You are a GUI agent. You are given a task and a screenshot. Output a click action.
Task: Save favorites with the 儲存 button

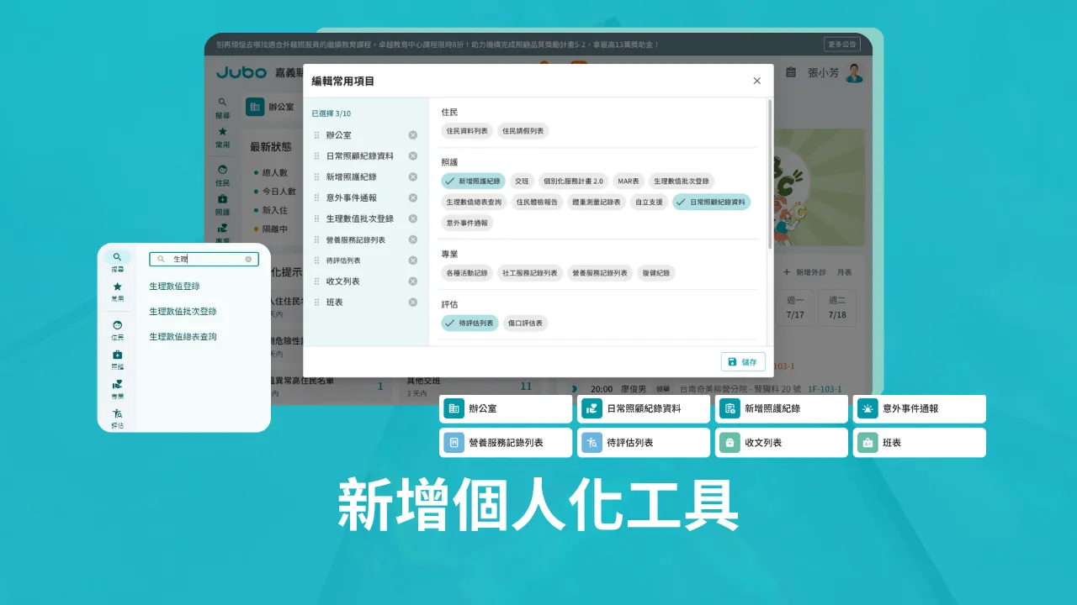point(743,361)
